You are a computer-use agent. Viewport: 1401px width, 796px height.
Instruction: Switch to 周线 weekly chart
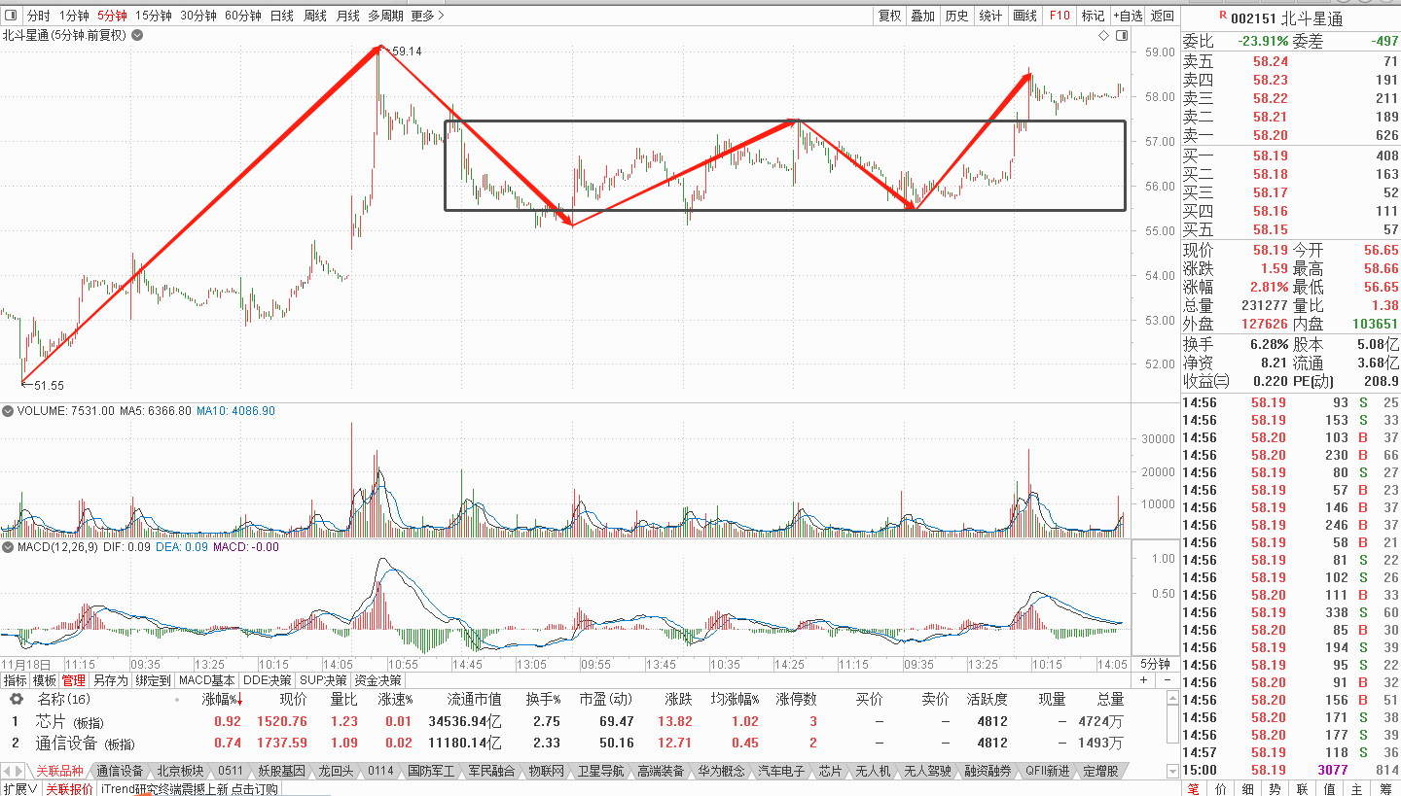point(314,16)
